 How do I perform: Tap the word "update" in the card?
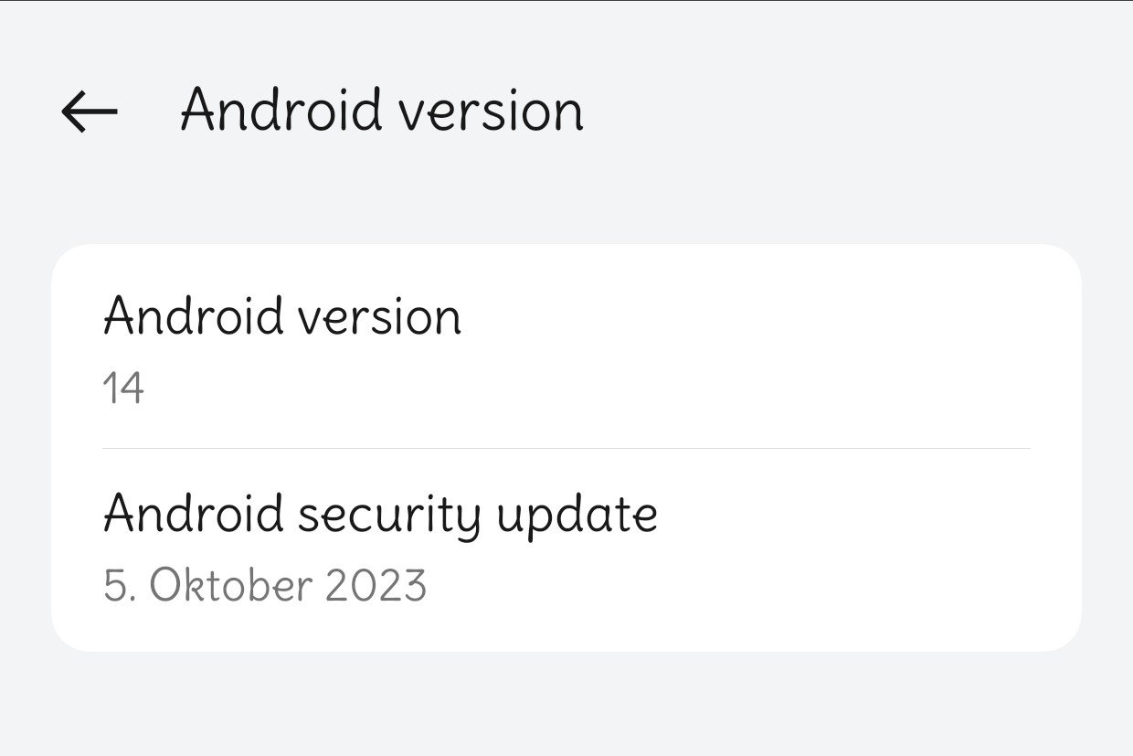coord(577,516)
